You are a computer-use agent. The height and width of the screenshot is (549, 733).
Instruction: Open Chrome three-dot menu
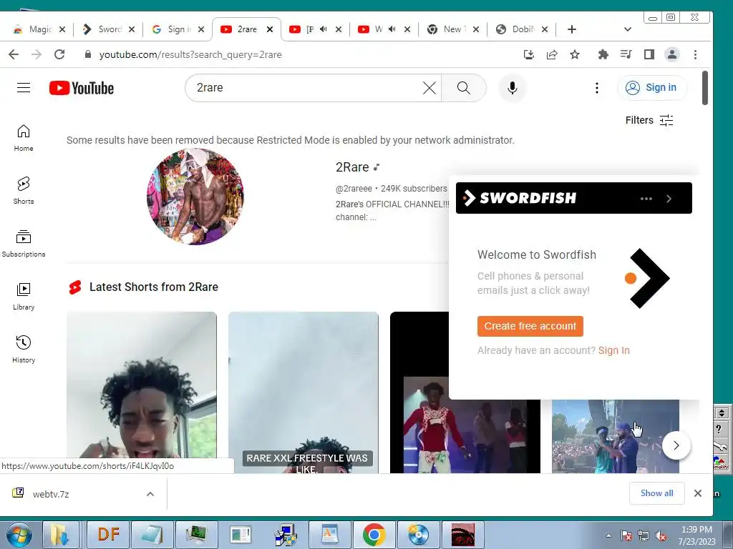695,54
